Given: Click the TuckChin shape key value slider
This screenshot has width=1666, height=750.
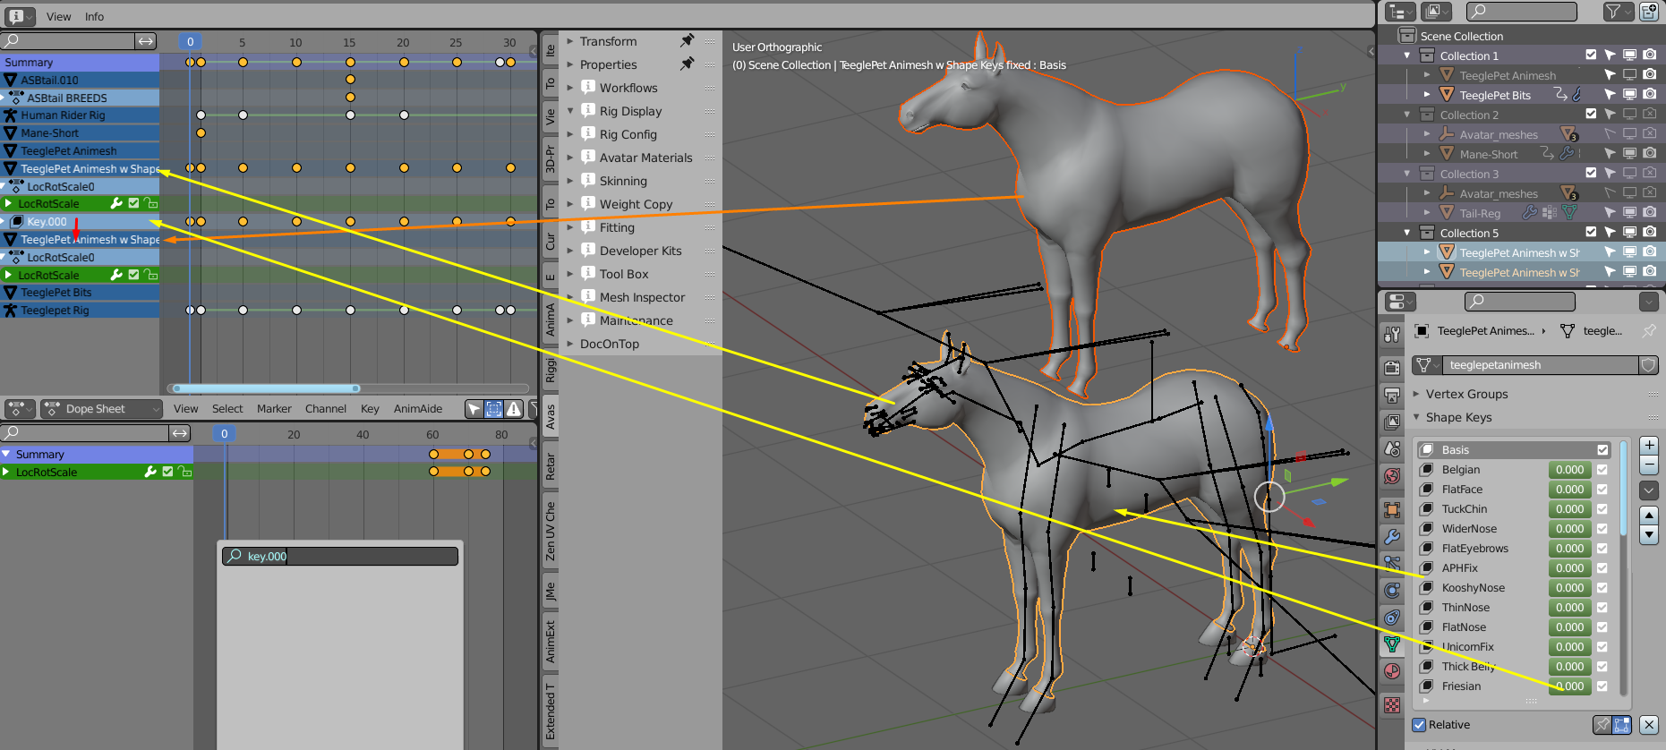Looking at the screenshot, I should click(1570, 509).
